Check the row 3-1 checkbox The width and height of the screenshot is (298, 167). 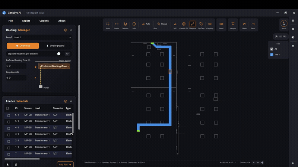tap(9, 135)
